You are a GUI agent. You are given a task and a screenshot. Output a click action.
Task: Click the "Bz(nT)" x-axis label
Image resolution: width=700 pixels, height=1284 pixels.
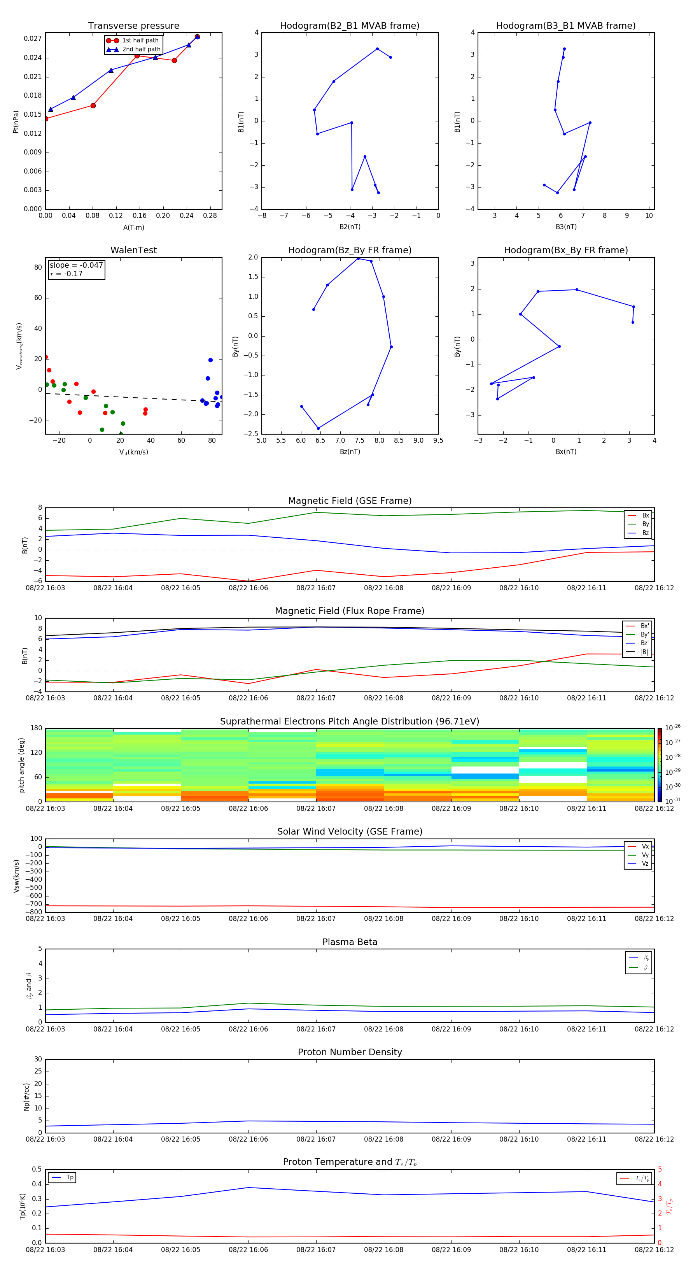pyautogui.click(x=350, y=452)
